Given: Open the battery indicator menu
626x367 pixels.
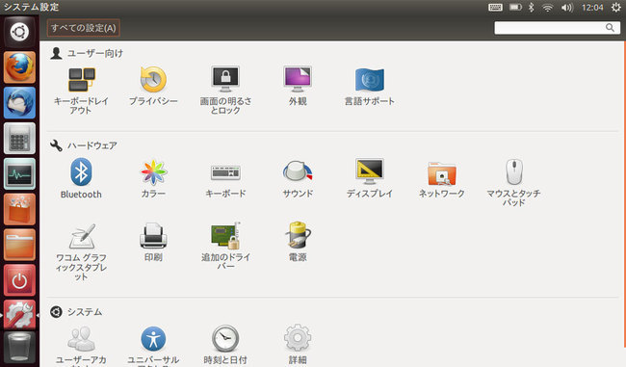Looking at the screenshot, I should [x=515, y=7].
